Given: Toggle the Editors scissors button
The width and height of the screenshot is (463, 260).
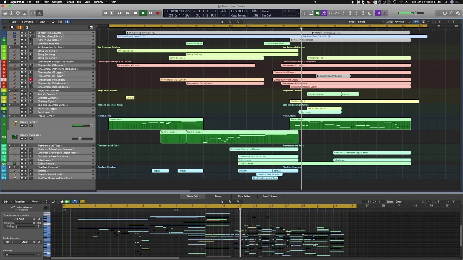Looking at the screenshot, I should [39, 13].
